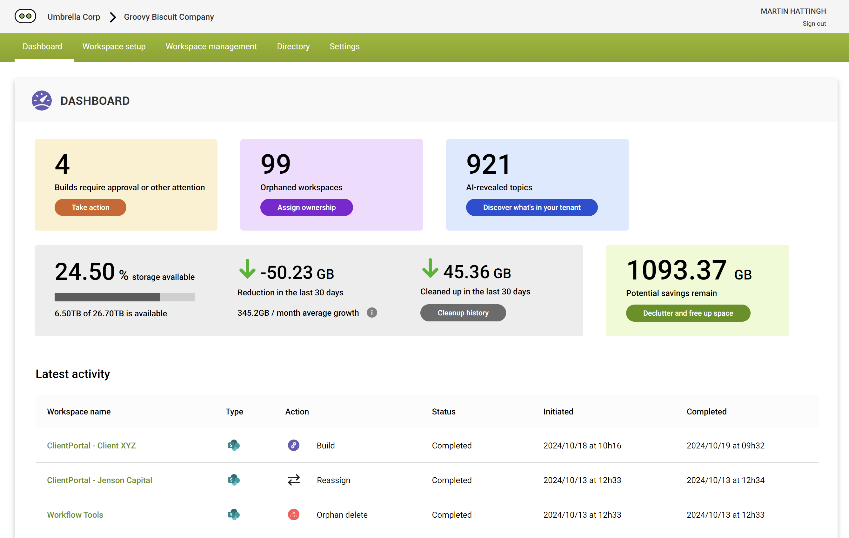Open the ClientPortal - Jenson Capital workspace link
The image size is (849, 538).
pyautogui.click(x=99, y=480)
